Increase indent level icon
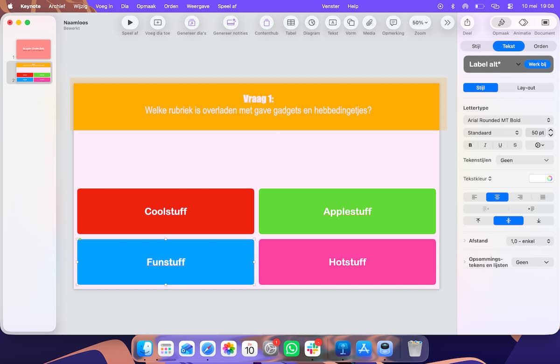Image resolution: width=560 pixels, height=364 pixels. tap(531, 209)
